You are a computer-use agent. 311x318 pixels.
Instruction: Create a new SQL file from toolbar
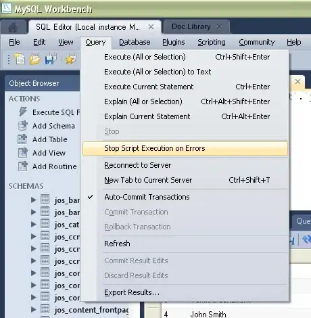pos(20,59)
